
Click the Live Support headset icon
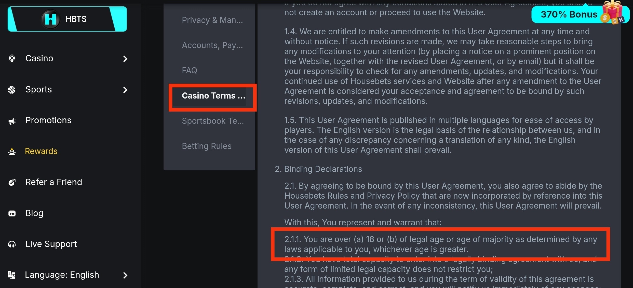[12, 244]
